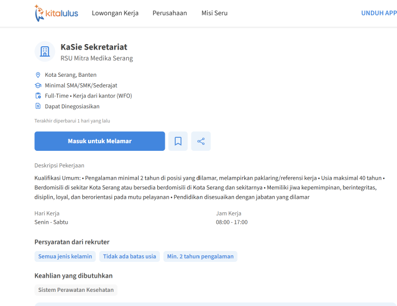Click Masuk untuk Melamar button
The width and height of the screenshot is (397, 306).
click(100, 141)
